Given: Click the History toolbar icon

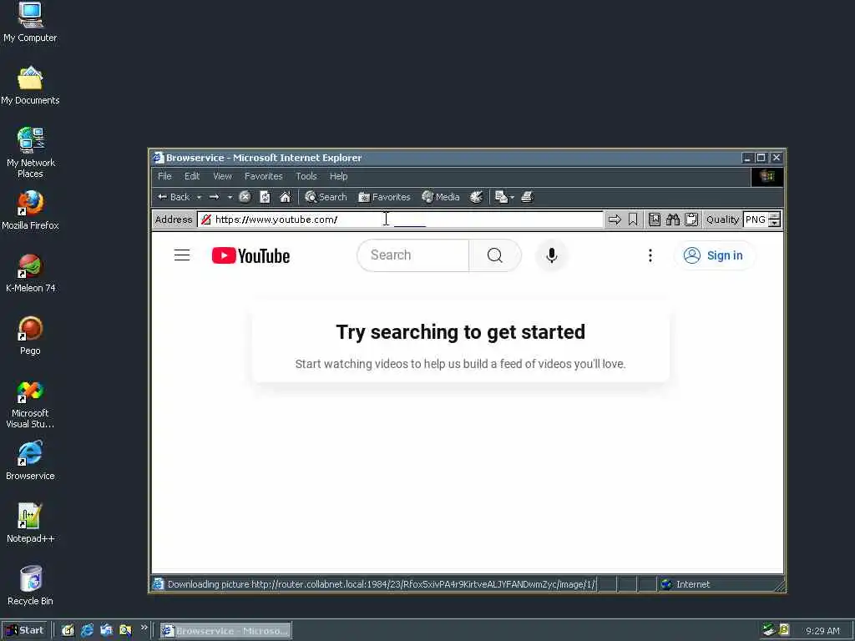Looking at the screenshot, I should pos(476,197).
